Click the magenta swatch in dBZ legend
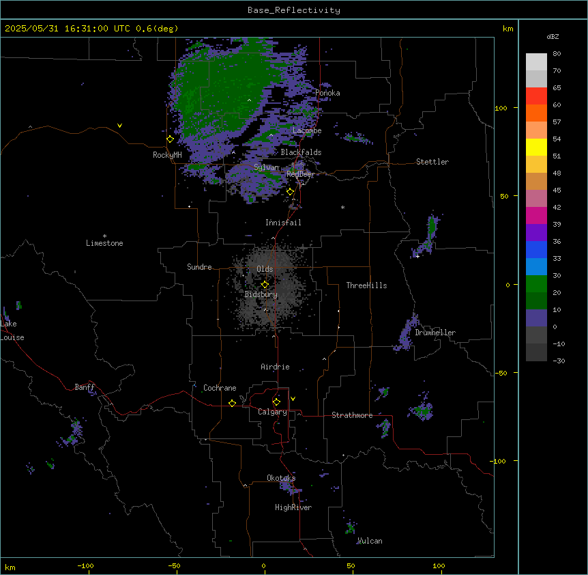This screenshot has height=575, width=588. (536, 215)
